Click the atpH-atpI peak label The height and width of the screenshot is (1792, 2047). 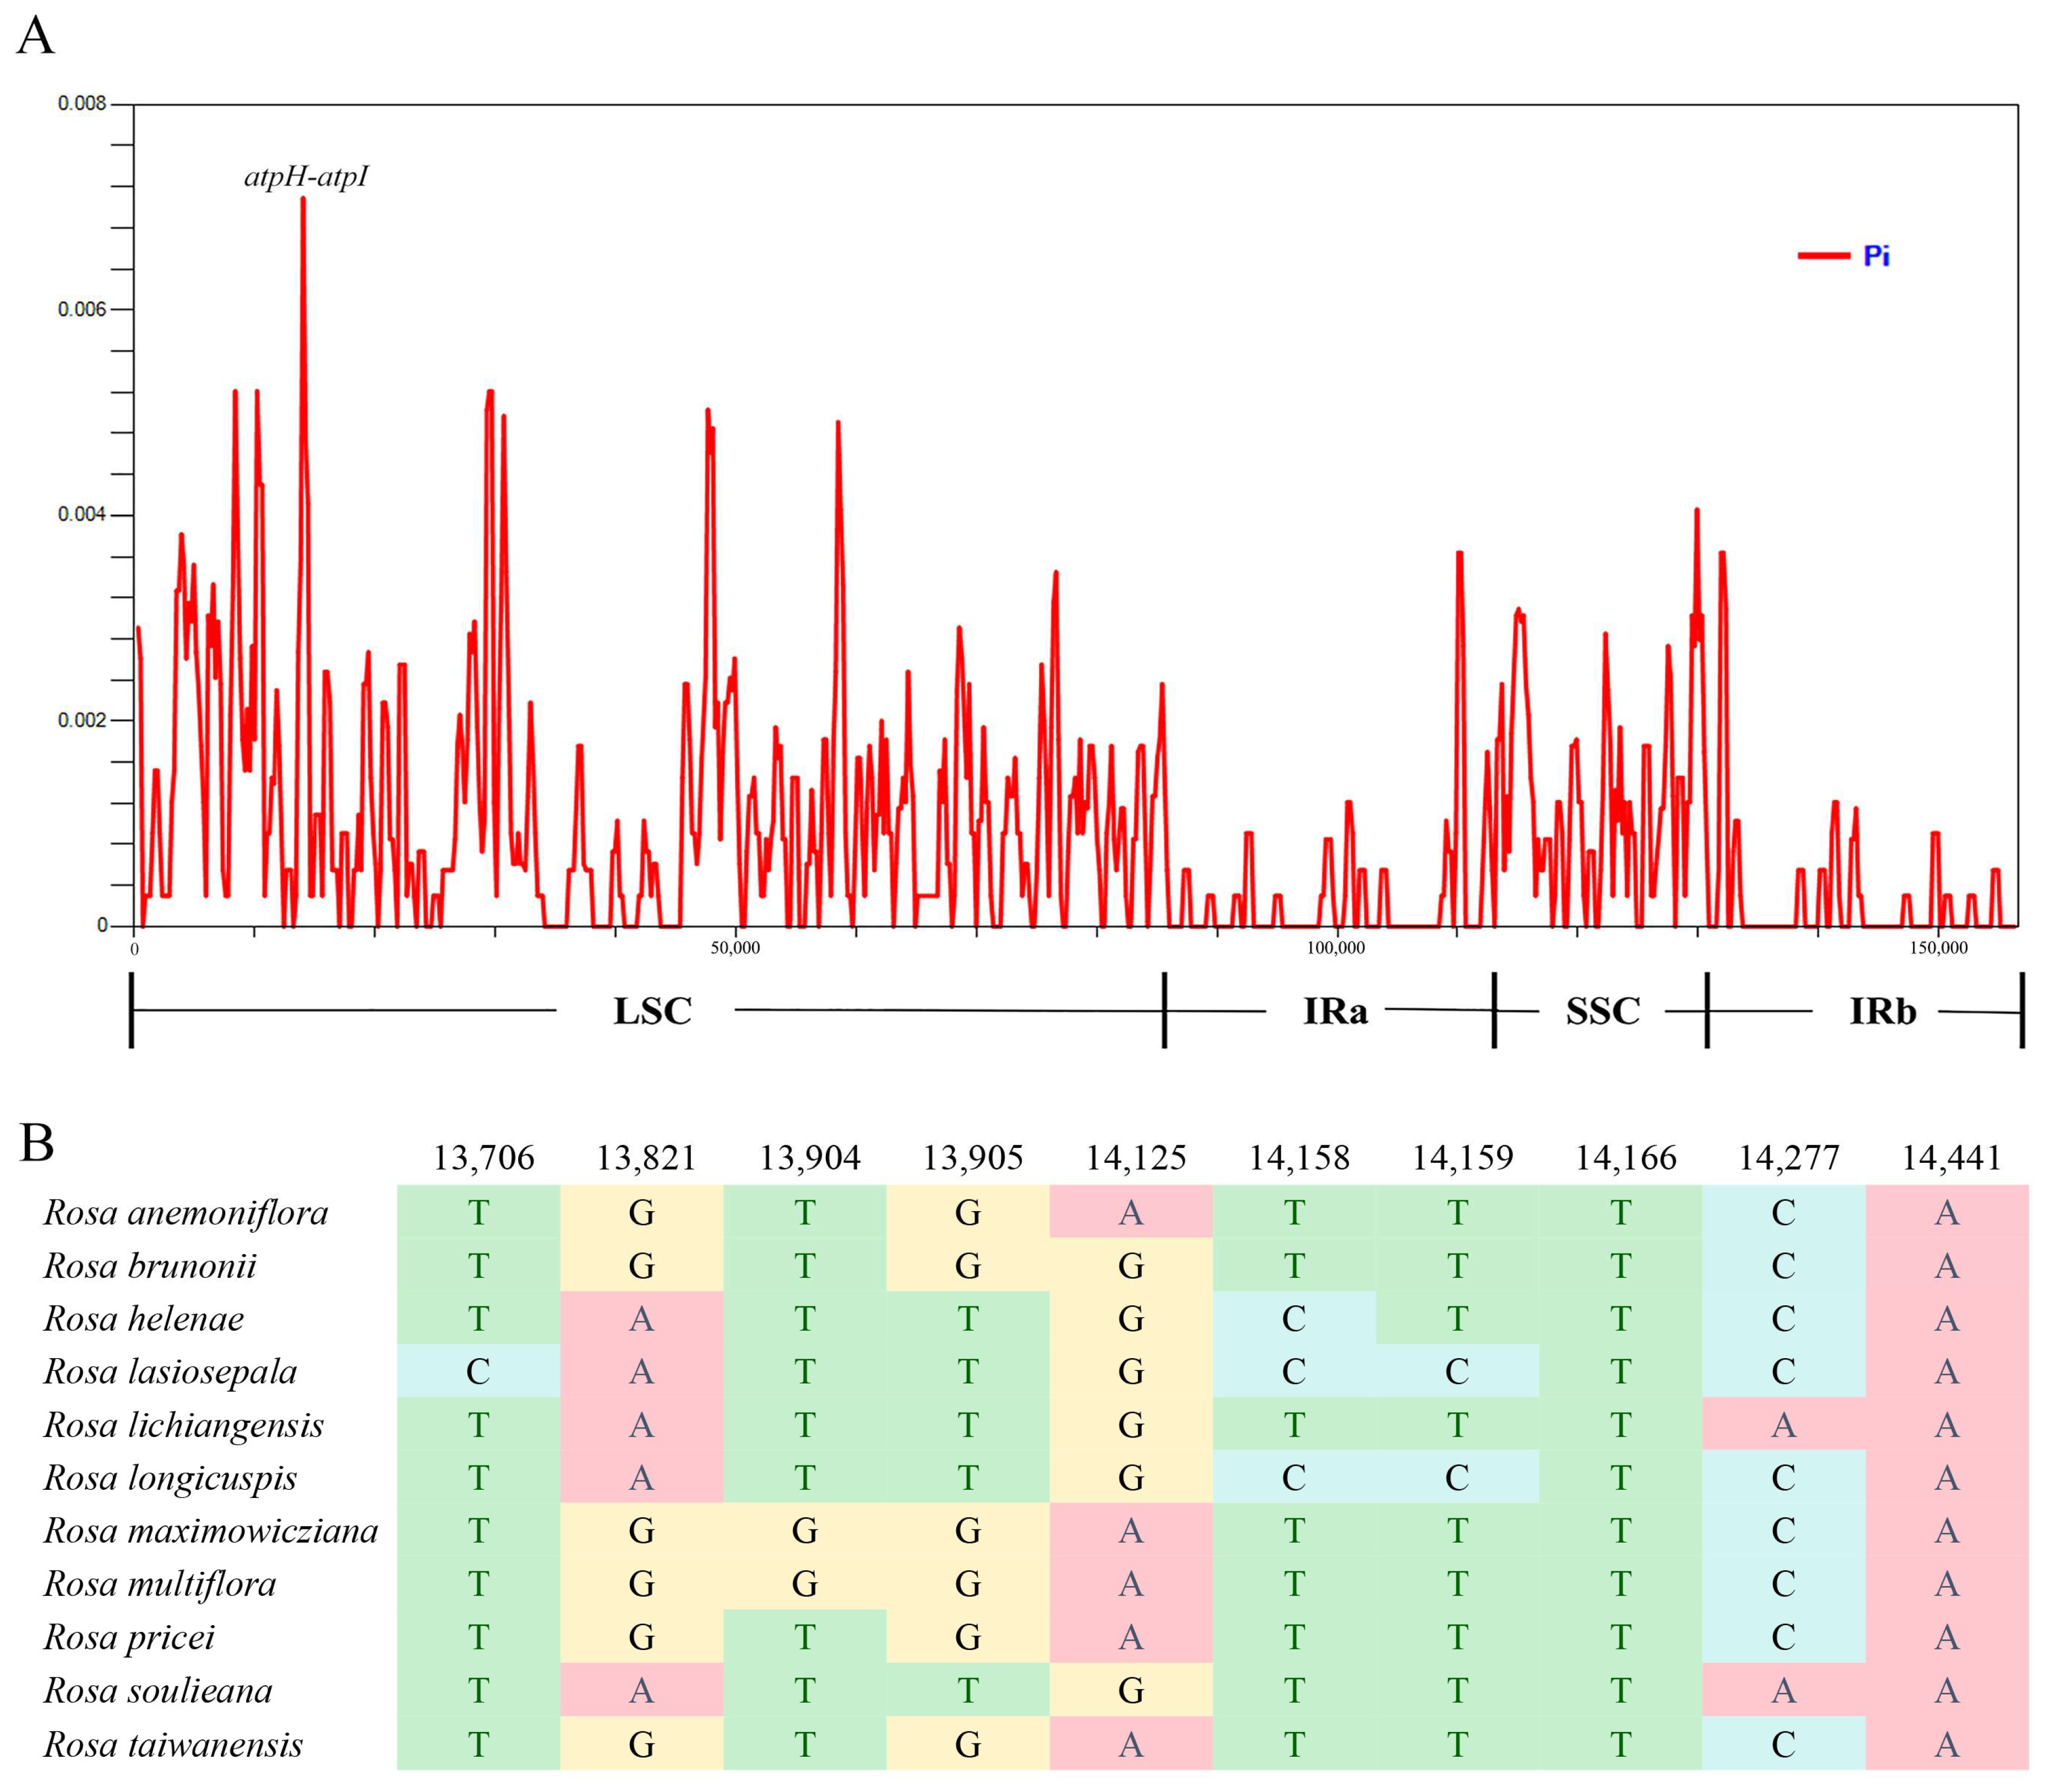tap(306, 177)
